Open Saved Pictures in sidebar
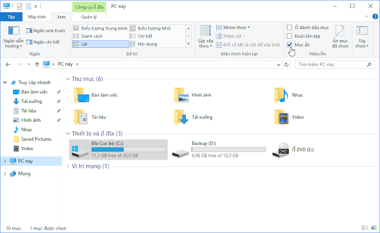 tap(36, 139)
